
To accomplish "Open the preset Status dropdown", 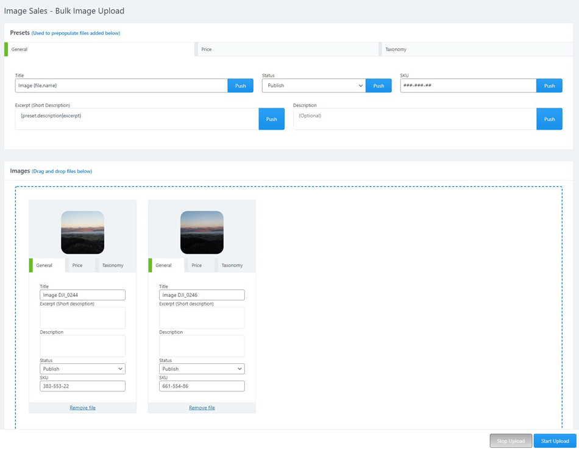I will pyautogui.click(x=314, y=86).
